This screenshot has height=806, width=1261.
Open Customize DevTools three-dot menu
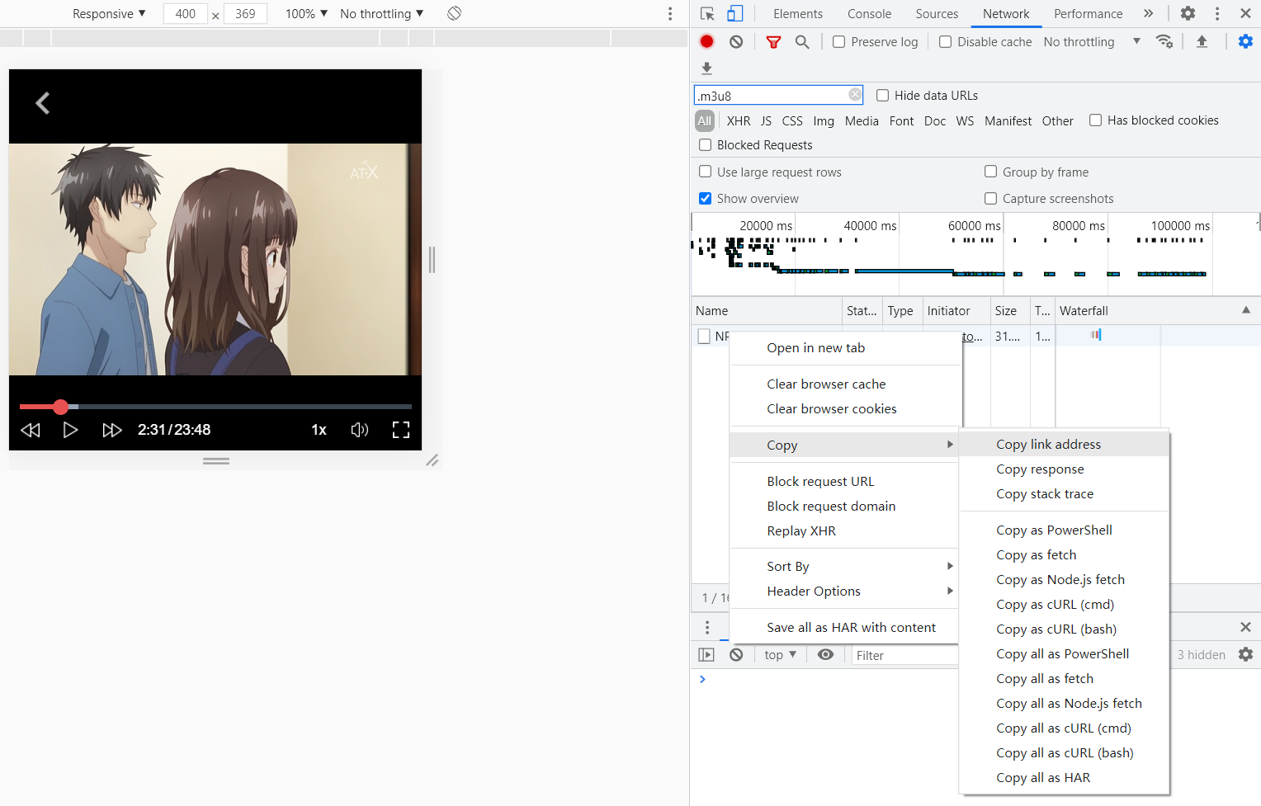pyautogui.click(x=1217, y=13)
